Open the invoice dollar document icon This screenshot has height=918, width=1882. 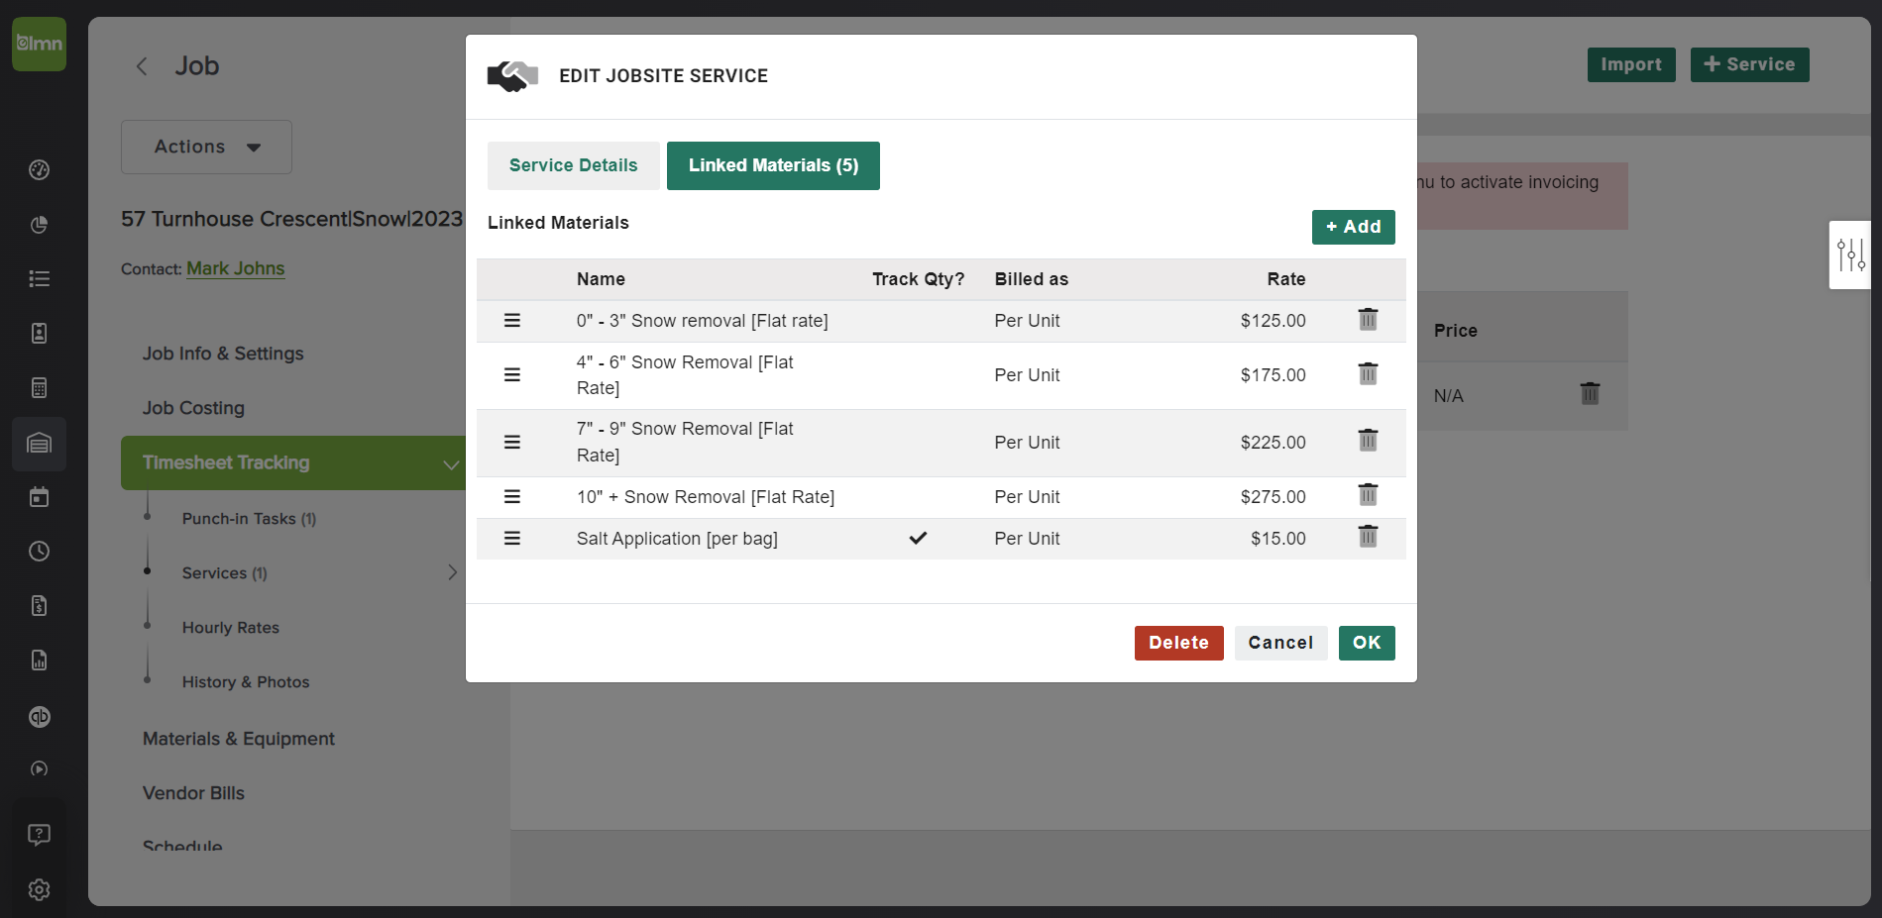pos(40,606)
